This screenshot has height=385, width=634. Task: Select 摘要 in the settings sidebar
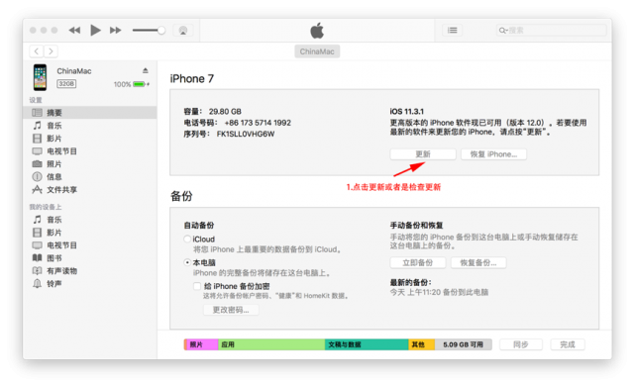(x=90, y=113)
